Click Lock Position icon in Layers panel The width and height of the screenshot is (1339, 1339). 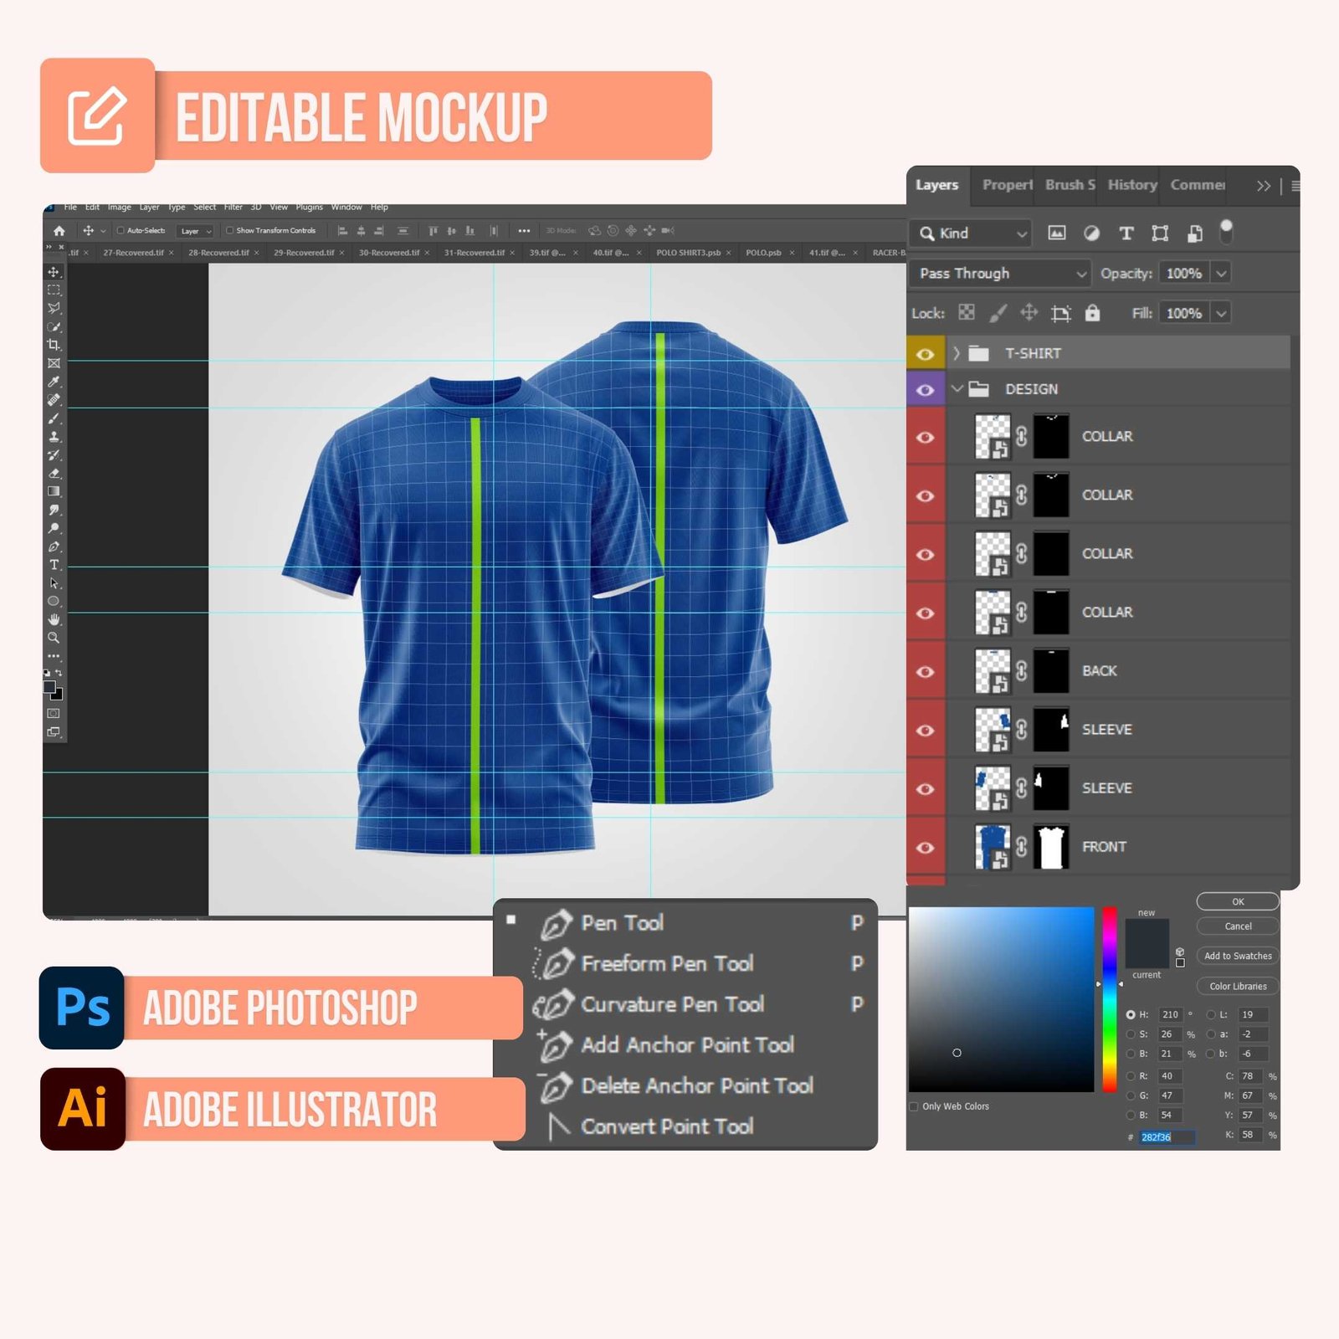click(1029, 313)
